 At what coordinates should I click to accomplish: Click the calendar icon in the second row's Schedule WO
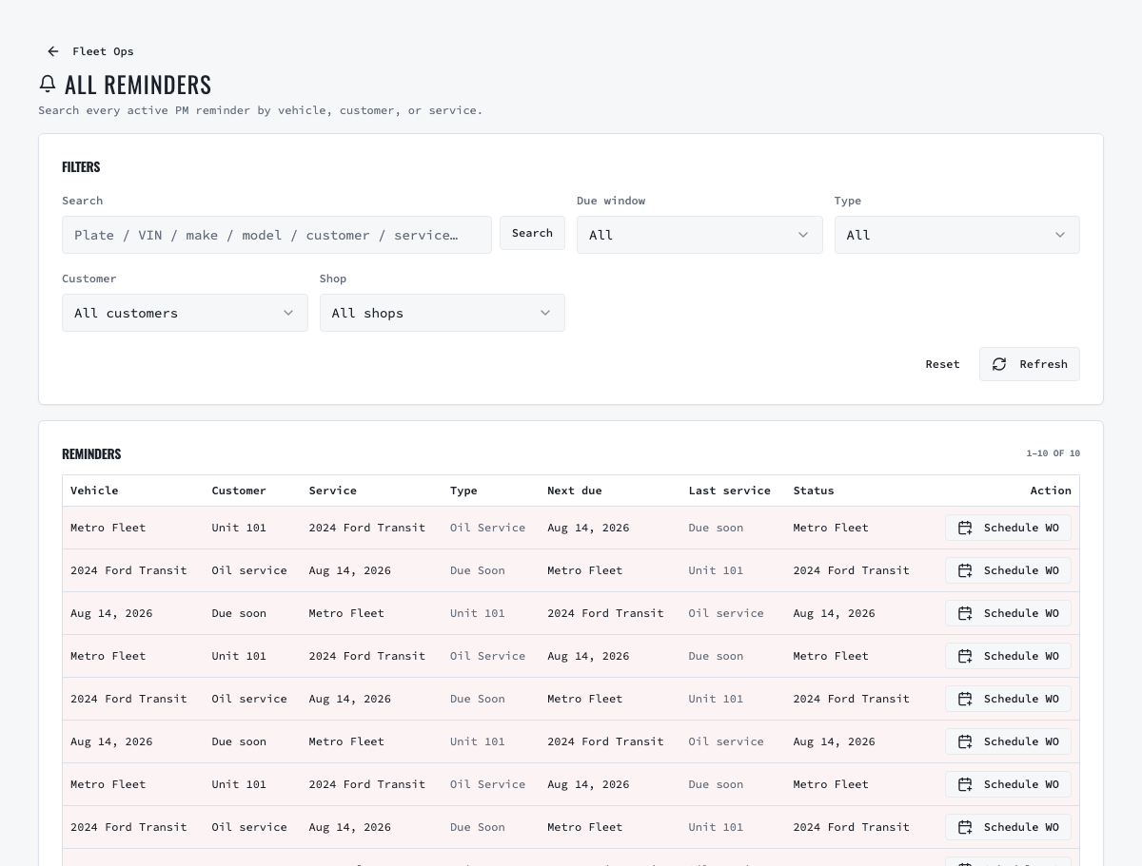click(x=965, y=570)
